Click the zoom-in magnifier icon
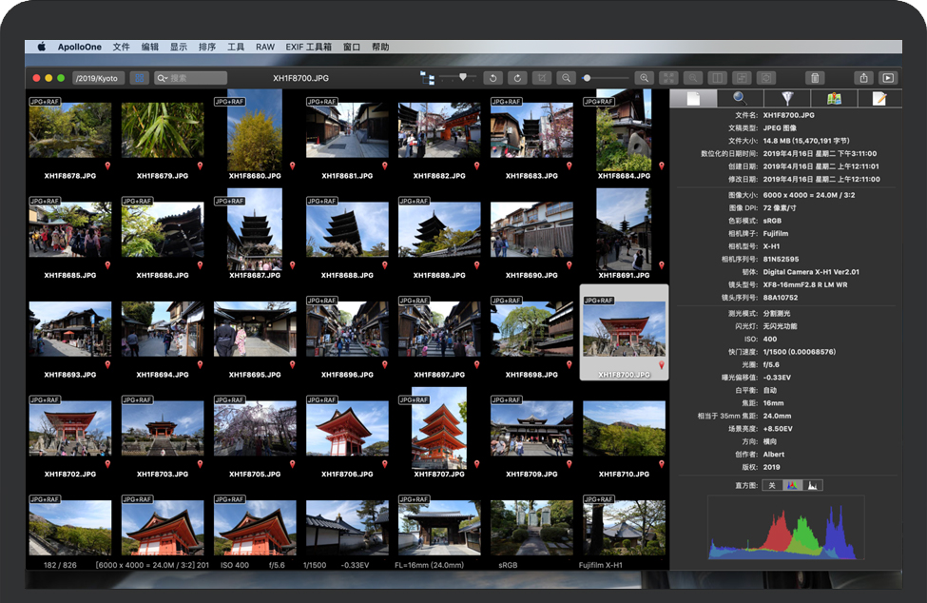This screenshot has height=603, width=927. tap(645, 78)
